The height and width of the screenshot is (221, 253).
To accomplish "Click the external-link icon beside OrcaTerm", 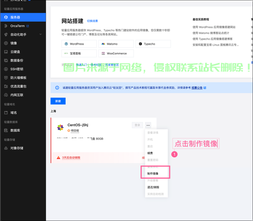I will (x=28, y=26).
